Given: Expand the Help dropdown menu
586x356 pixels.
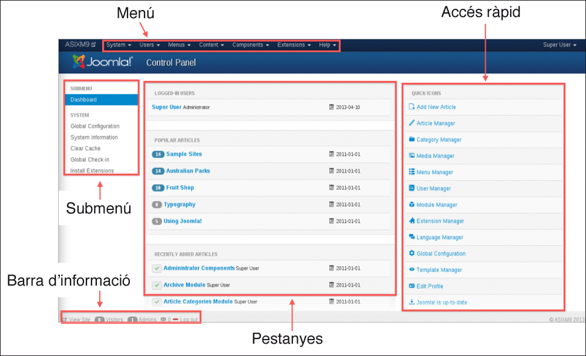Looking at the screenshot, I should point(328,45).
